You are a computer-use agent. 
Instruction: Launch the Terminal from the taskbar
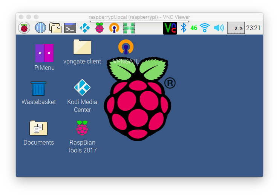pyautogui.click(x=70, y=28)
